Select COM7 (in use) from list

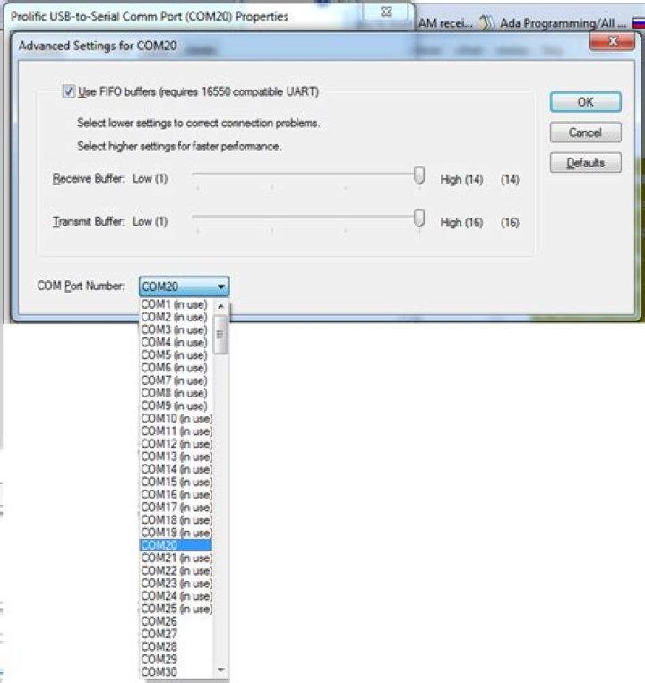click(x=176, y=380)
